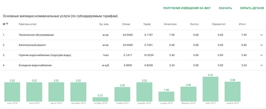Select the март 2019 bar showing 4.16
Screen dimensions: 266x109
pos(210,89)
